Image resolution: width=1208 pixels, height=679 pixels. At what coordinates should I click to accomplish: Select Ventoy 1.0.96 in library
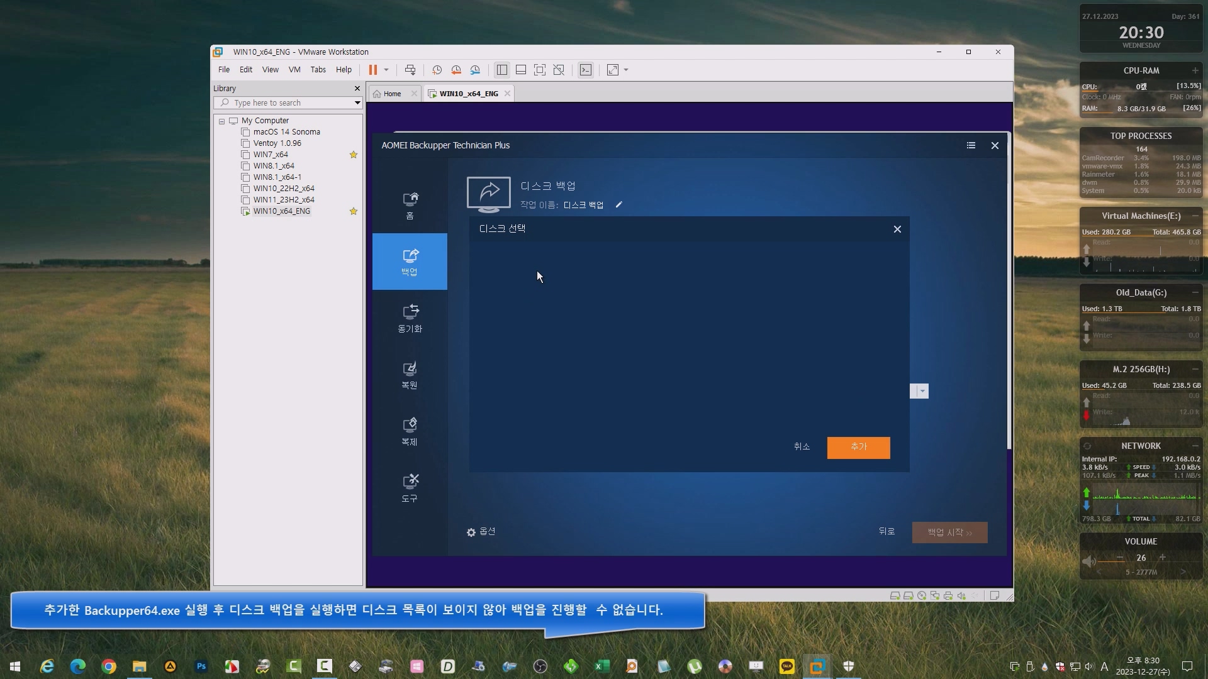(x=277, y=143)
